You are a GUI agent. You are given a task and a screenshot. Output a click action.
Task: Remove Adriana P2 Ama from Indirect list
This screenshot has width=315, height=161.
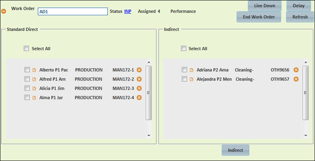click(x=296, y=70)
